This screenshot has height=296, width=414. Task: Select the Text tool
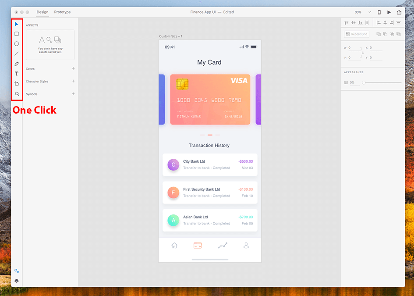(17, 73)
